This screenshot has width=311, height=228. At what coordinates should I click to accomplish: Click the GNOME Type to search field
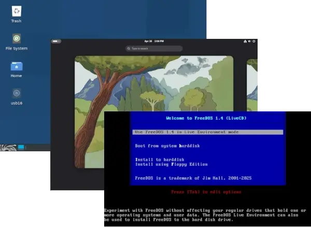[154, 48]
